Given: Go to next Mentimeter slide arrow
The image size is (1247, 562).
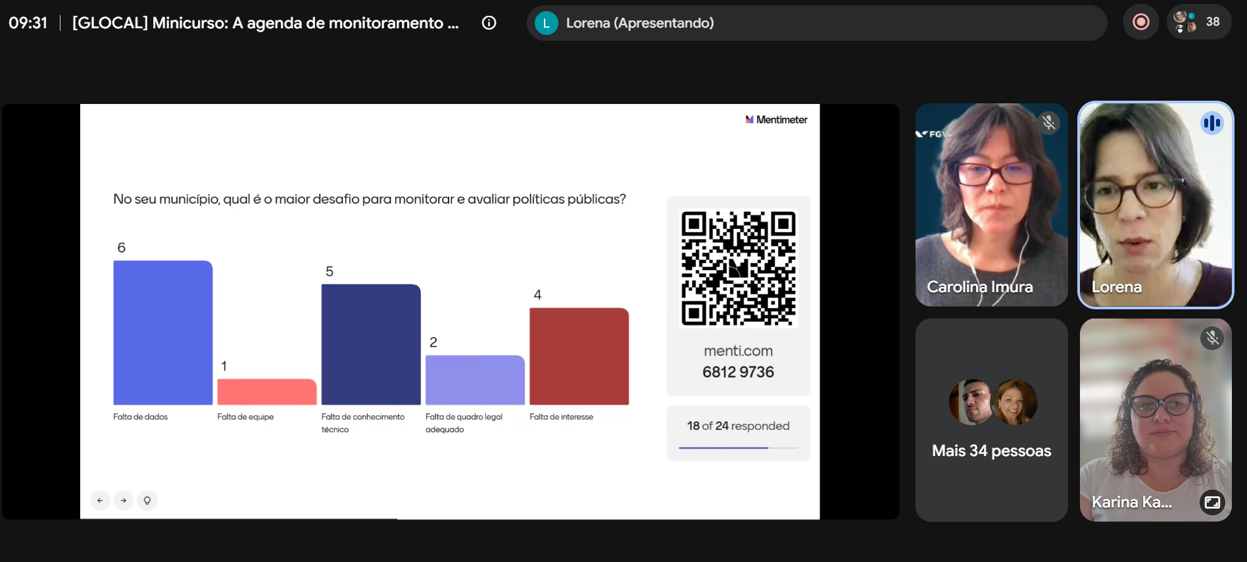Looking at the screenshot, I should click(124, 500).
